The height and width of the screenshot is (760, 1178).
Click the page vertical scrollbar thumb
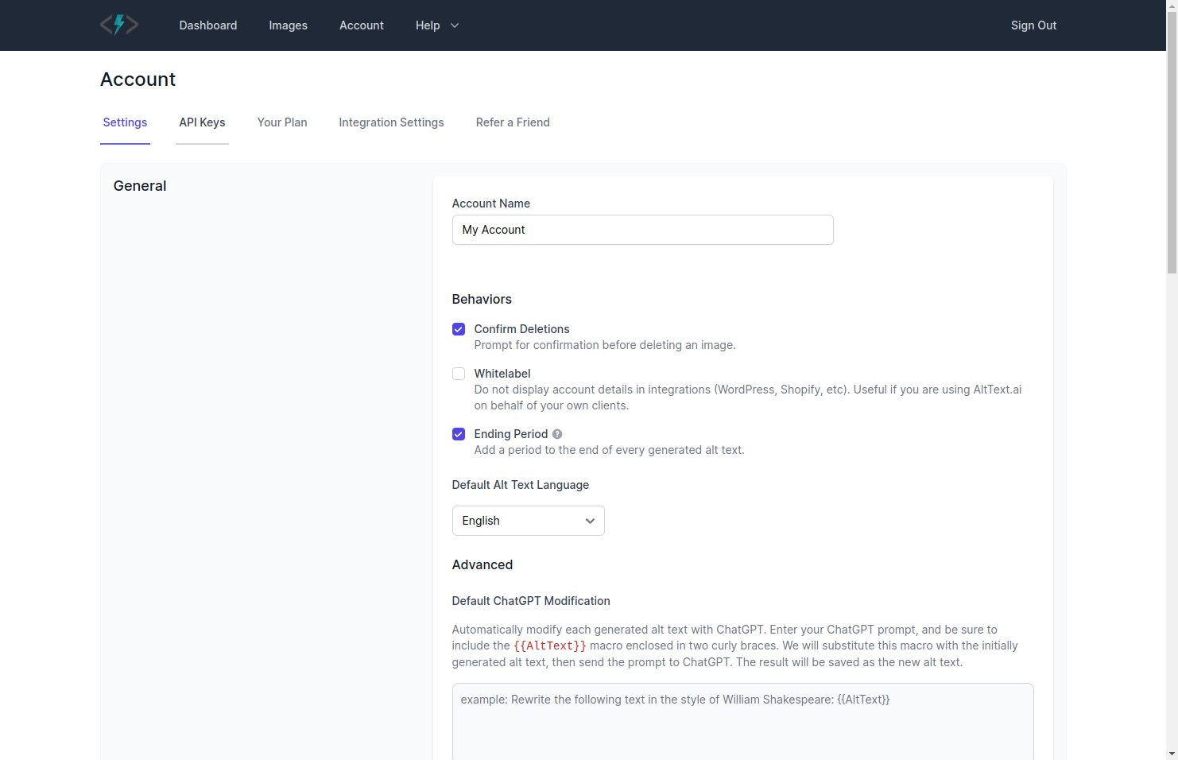click(1172, 143)
